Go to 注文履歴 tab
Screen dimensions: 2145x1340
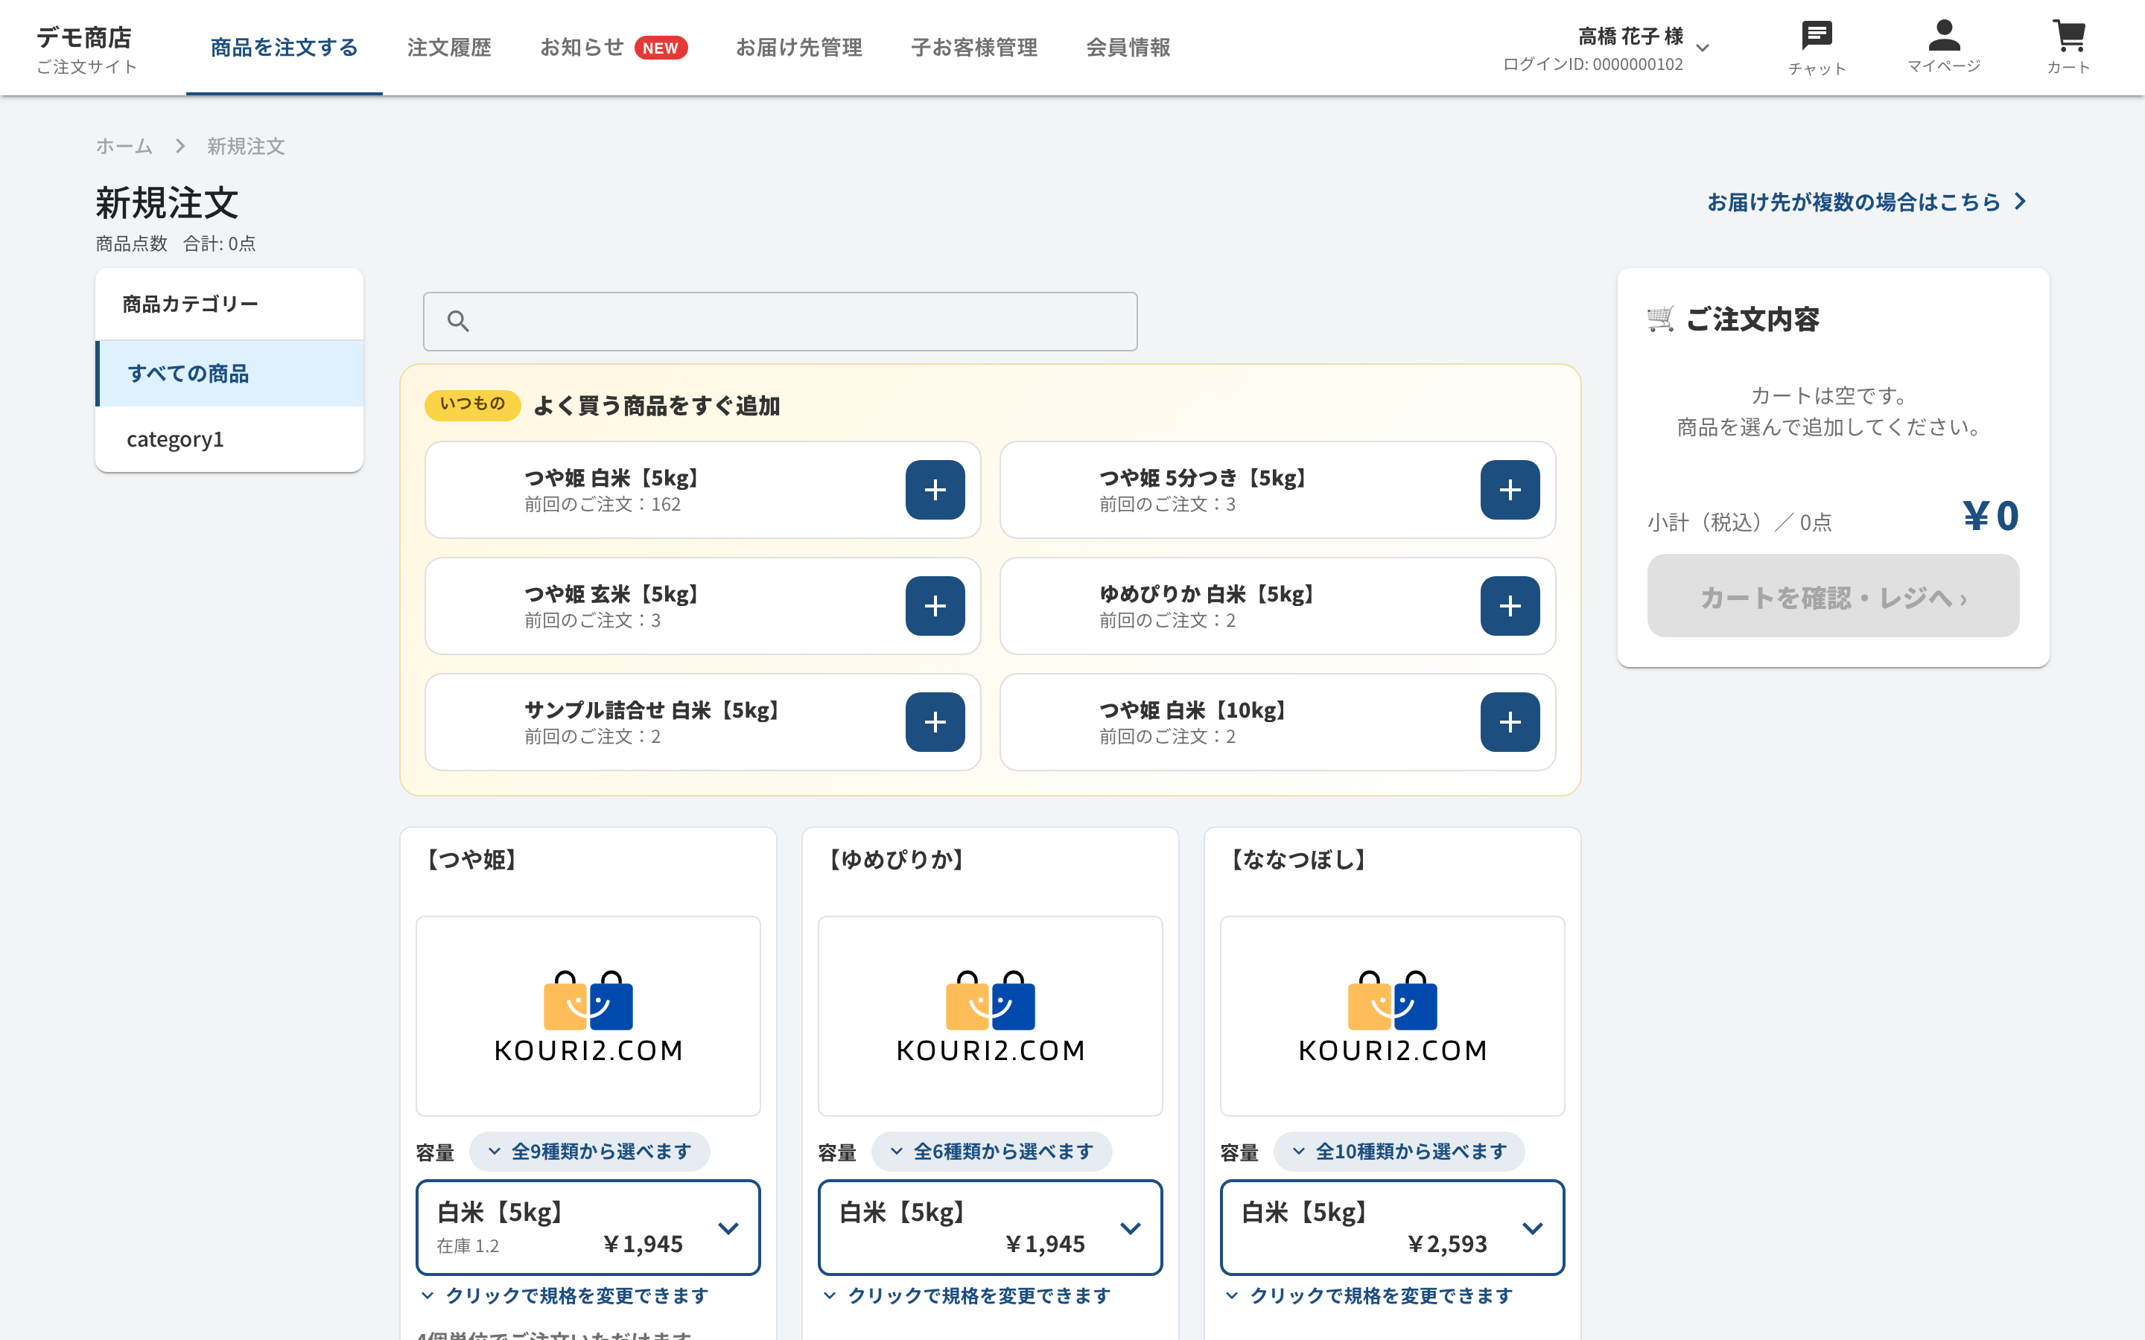pyautogui.click(x=448, y=47)
